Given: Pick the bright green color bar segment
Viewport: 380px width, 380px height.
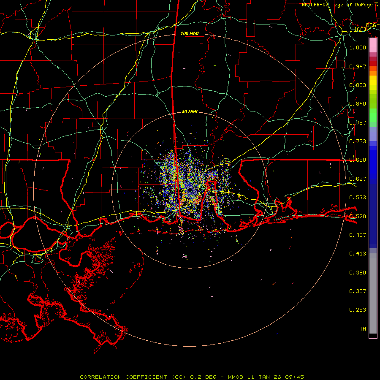Looking at the screenshot, I should (x=373, y=115).
